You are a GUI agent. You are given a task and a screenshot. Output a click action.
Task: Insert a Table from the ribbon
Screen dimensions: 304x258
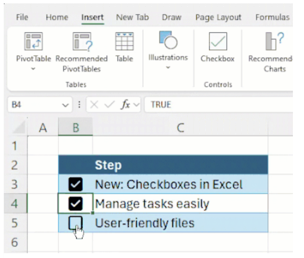124,47
